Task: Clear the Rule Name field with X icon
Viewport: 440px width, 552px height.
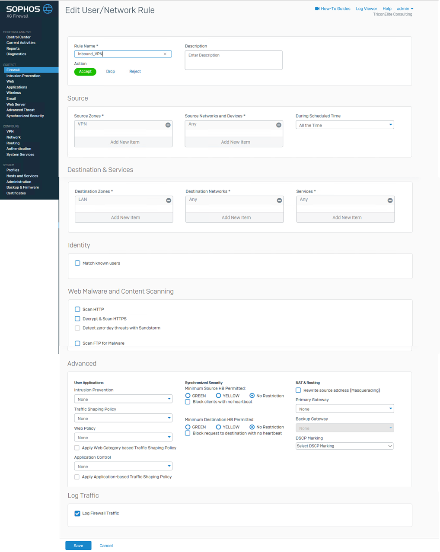Action: (x=165, y=54)
